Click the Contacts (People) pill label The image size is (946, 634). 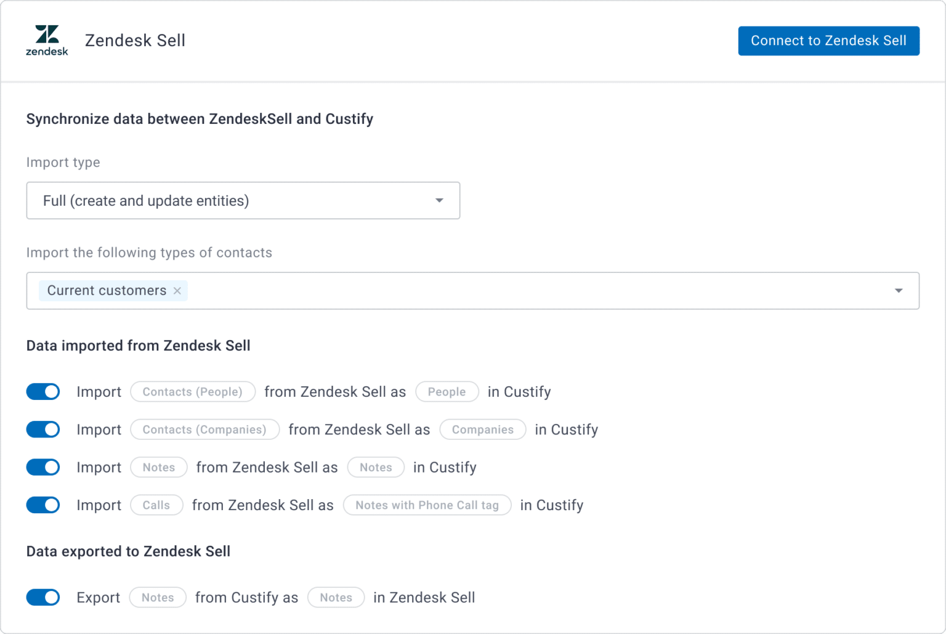pos(192,392)
